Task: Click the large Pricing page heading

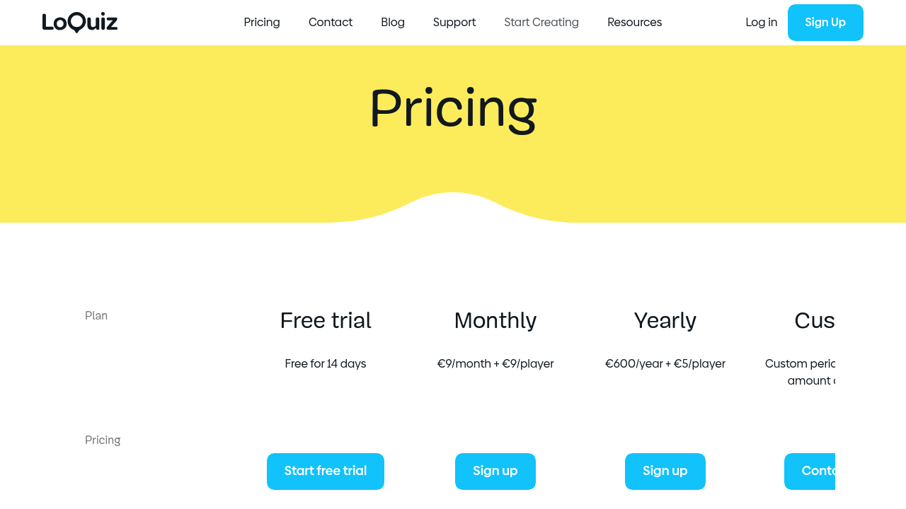Action: (x=453, y=108)
